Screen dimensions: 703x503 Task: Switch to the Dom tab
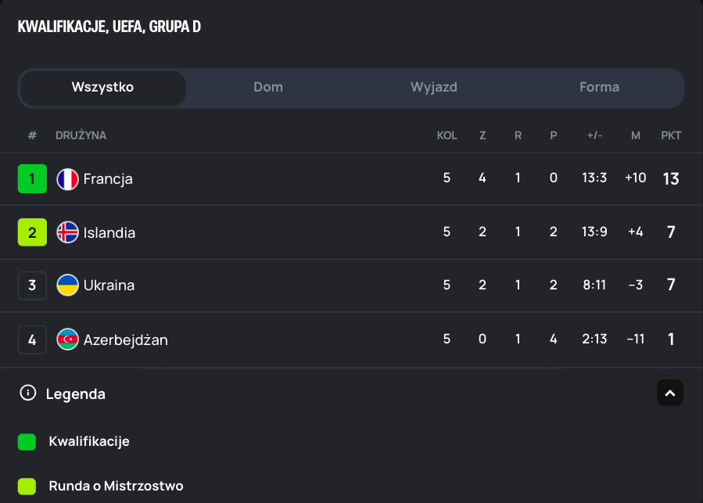(x=268, y=88)
